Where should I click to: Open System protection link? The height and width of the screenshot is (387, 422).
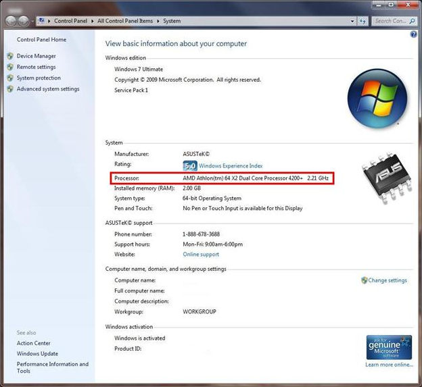[x=39, y=78]
